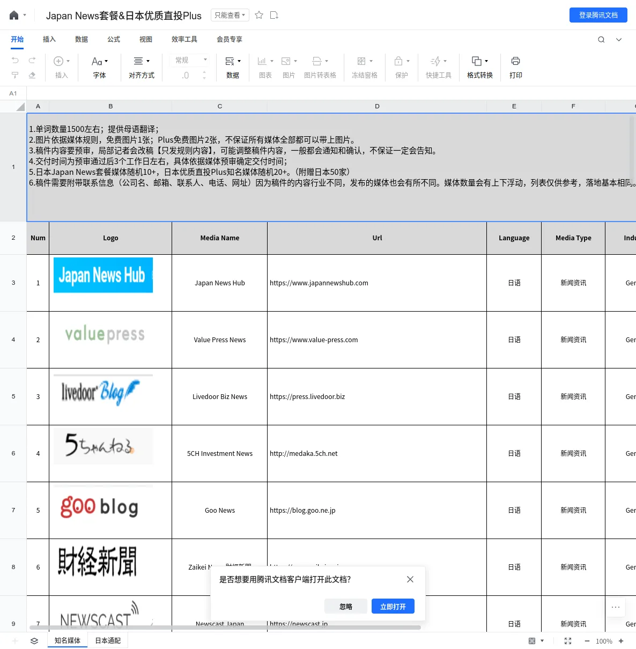
Task: Switch to the 公式 tab
Action: click(114, 39)
